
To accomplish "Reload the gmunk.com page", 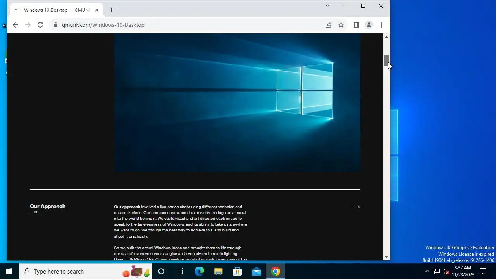I will point(40,25).
